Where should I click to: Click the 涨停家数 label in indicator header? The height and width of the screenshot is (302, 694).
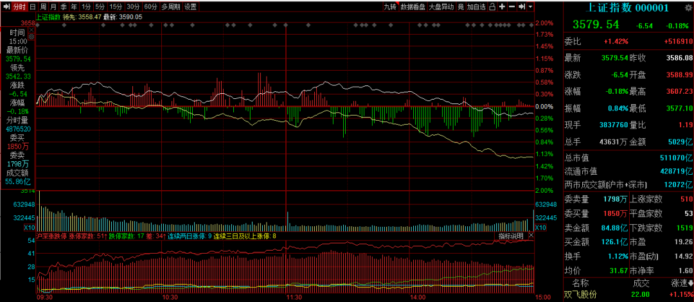80,236
